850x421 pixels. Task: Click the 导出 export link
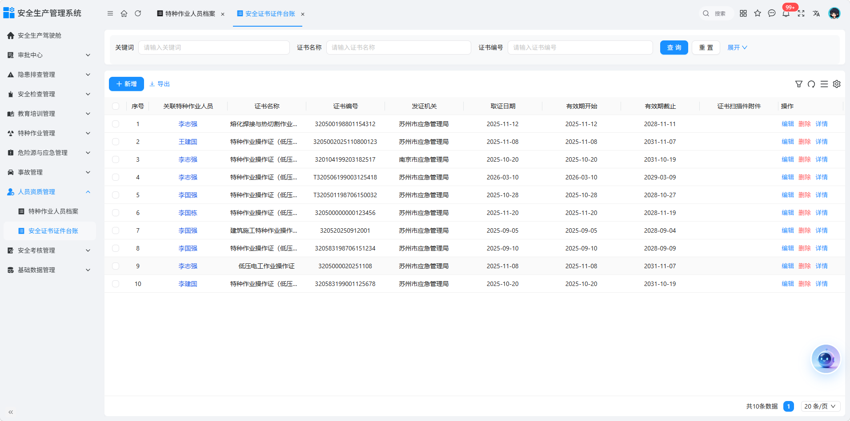(160, 84)
